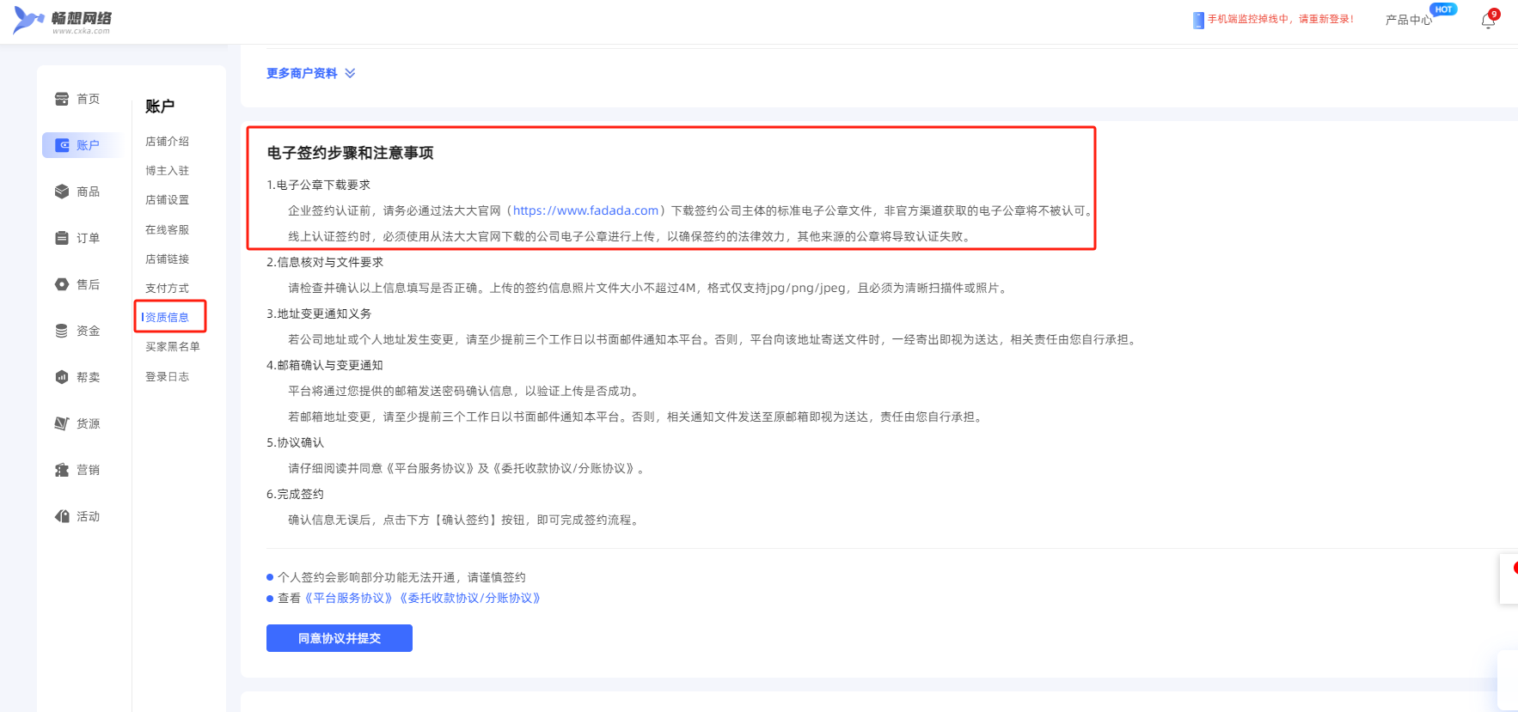1518x712 pixels.
Task: Click the 个人签约会影响部分功能 warning line
Action: (401, 577)
